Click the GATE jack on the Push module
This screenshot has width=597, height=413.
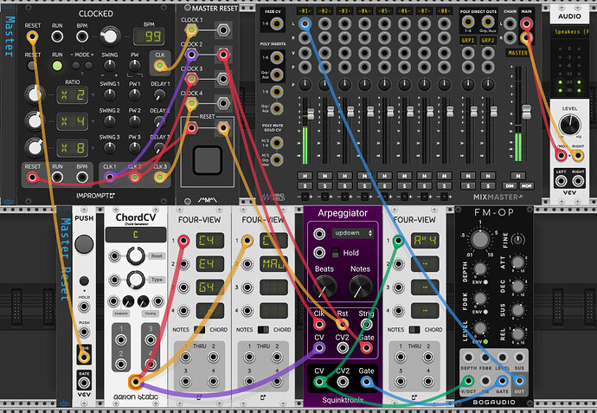[84, 383]
